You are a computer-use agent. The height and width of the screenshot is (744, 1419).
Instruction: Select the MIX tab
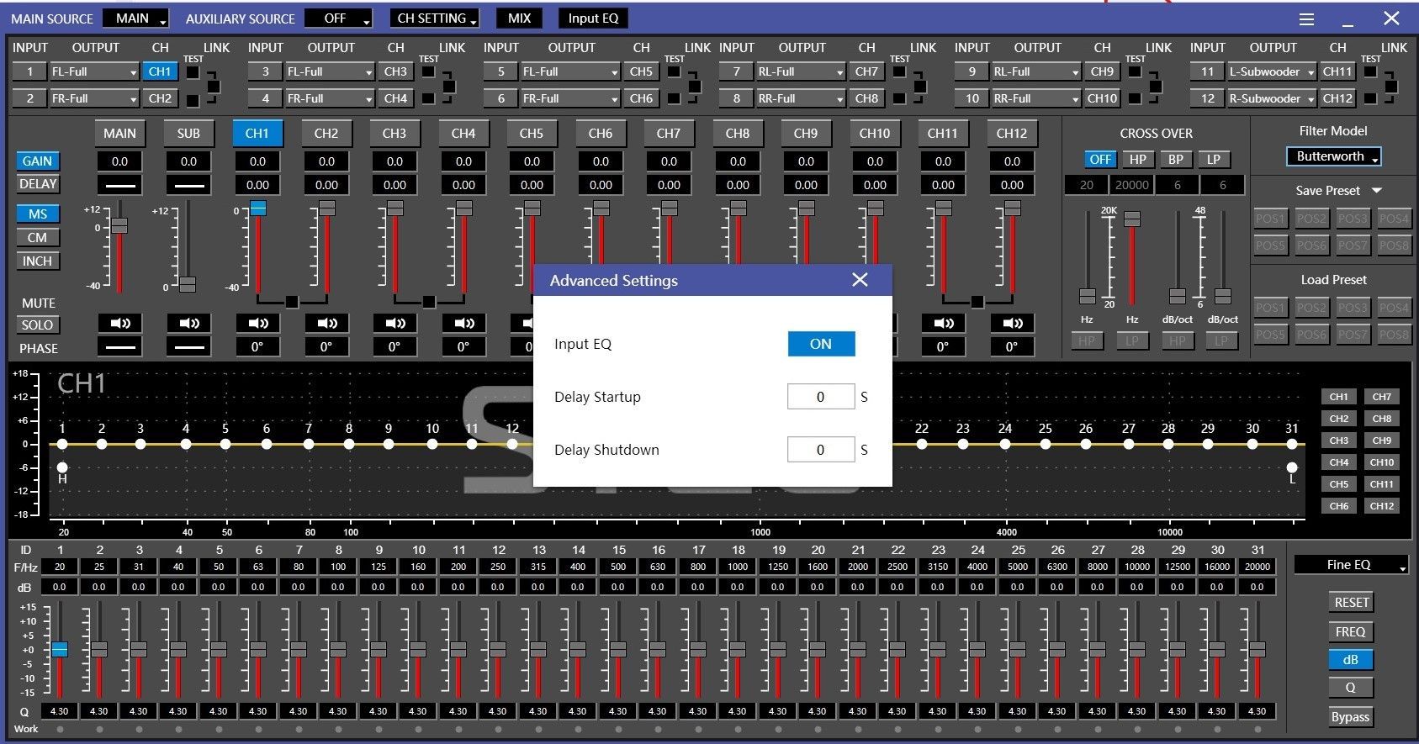pos(519,18)
